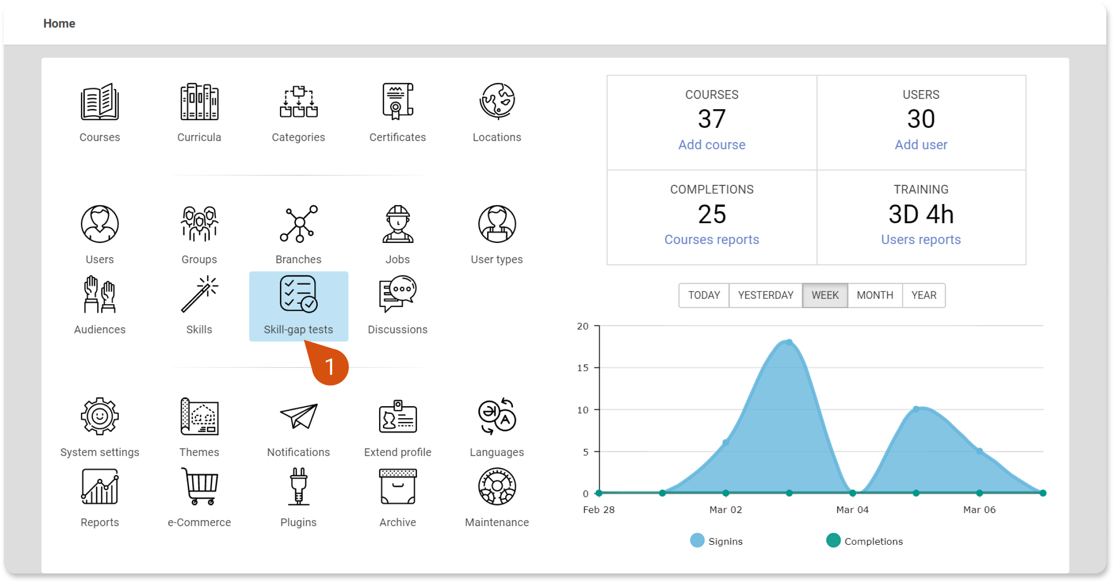
Task: Click the courses count 37
Action: 712,119
